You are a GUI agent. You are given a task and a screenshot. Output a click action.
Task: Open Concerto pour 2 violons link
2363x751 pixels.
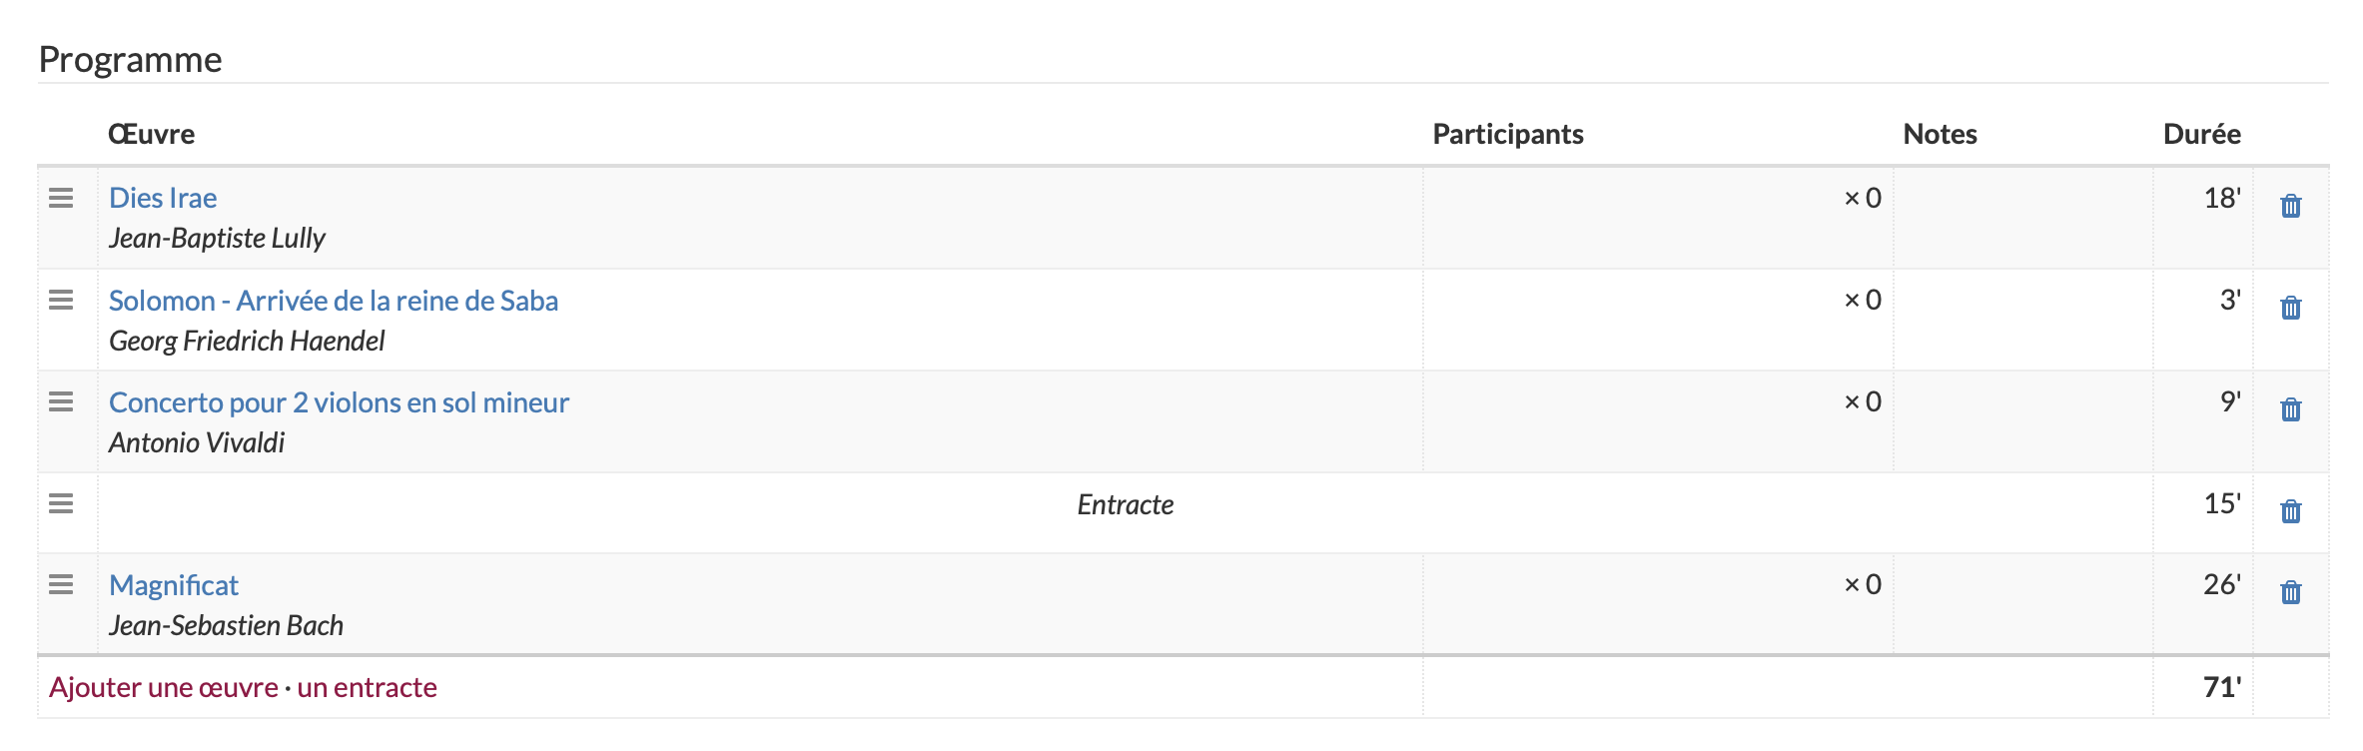[339, 402]
